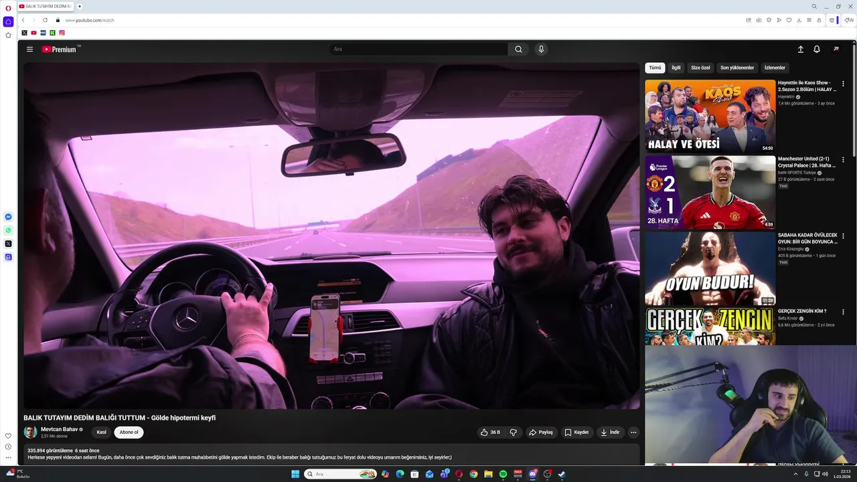Open the Instagram bookmark in bookmarks bar

(x=62, y=33)
